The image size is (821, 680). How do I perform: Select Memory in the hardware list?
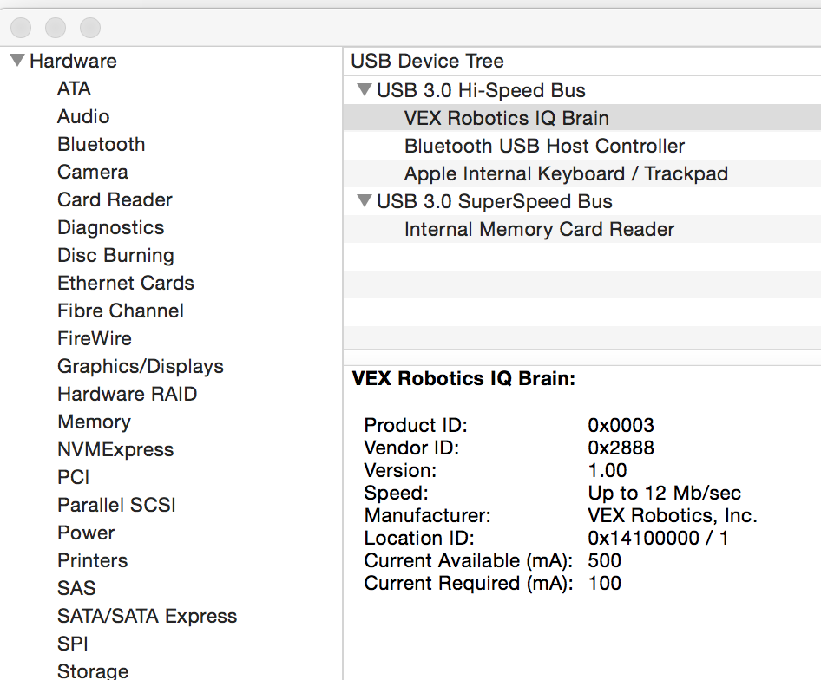(95, 422)
